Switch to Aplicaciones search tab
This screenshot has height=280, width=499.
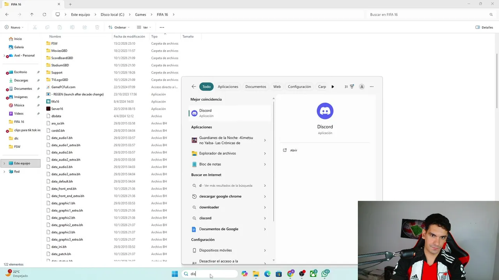coord(228,87)
